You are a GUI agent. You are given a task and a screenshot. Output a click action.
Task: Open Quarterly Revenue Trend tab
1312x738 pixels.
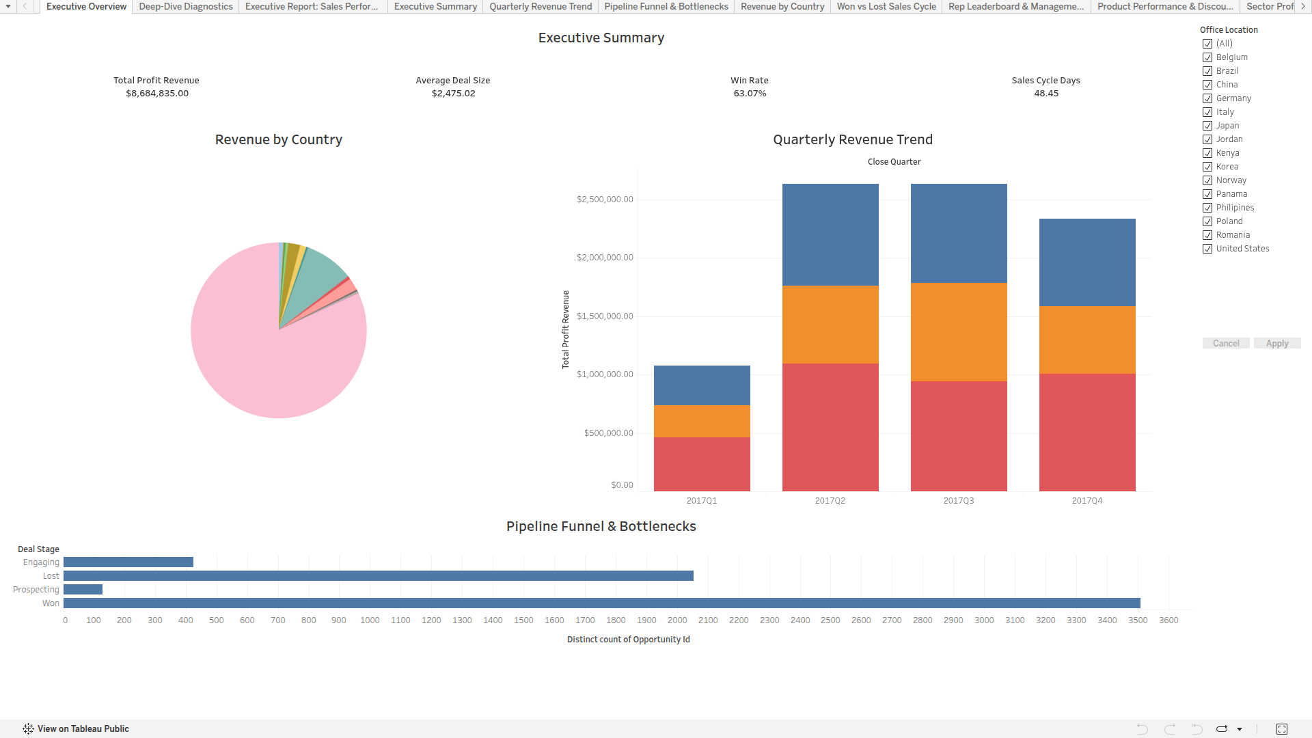click(541, 6)
